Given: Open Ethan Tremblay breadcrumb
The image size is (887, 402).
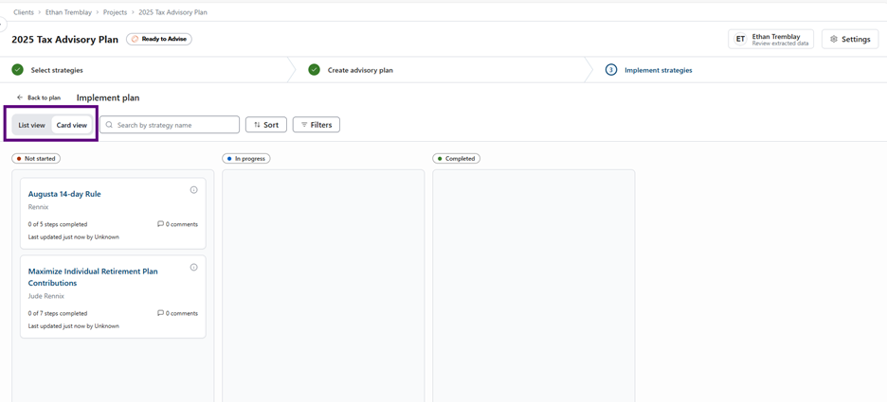Looking at the screenshot, I should (x=70, y=12).
